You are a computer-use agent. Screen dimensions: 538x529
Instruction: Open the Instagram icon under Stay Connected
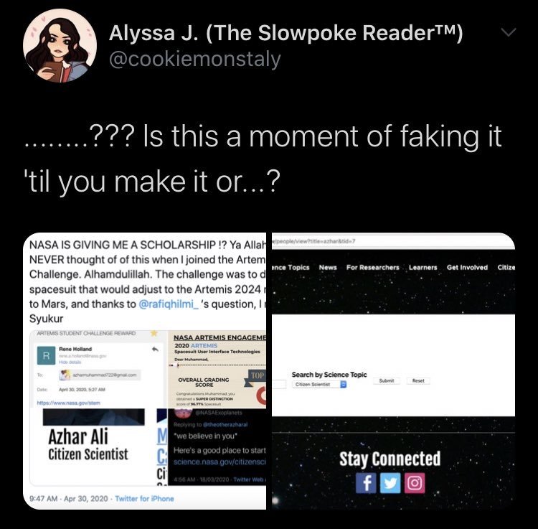point(415,483)
